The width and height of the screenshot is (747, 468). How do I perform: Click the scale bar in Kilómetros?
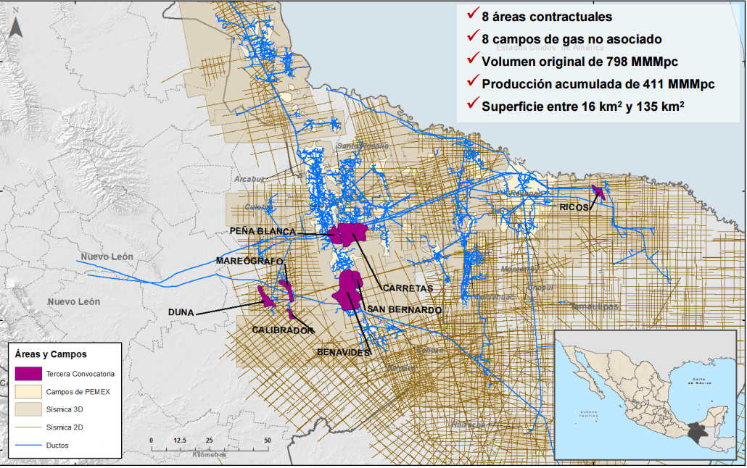(x=209, y=447)
